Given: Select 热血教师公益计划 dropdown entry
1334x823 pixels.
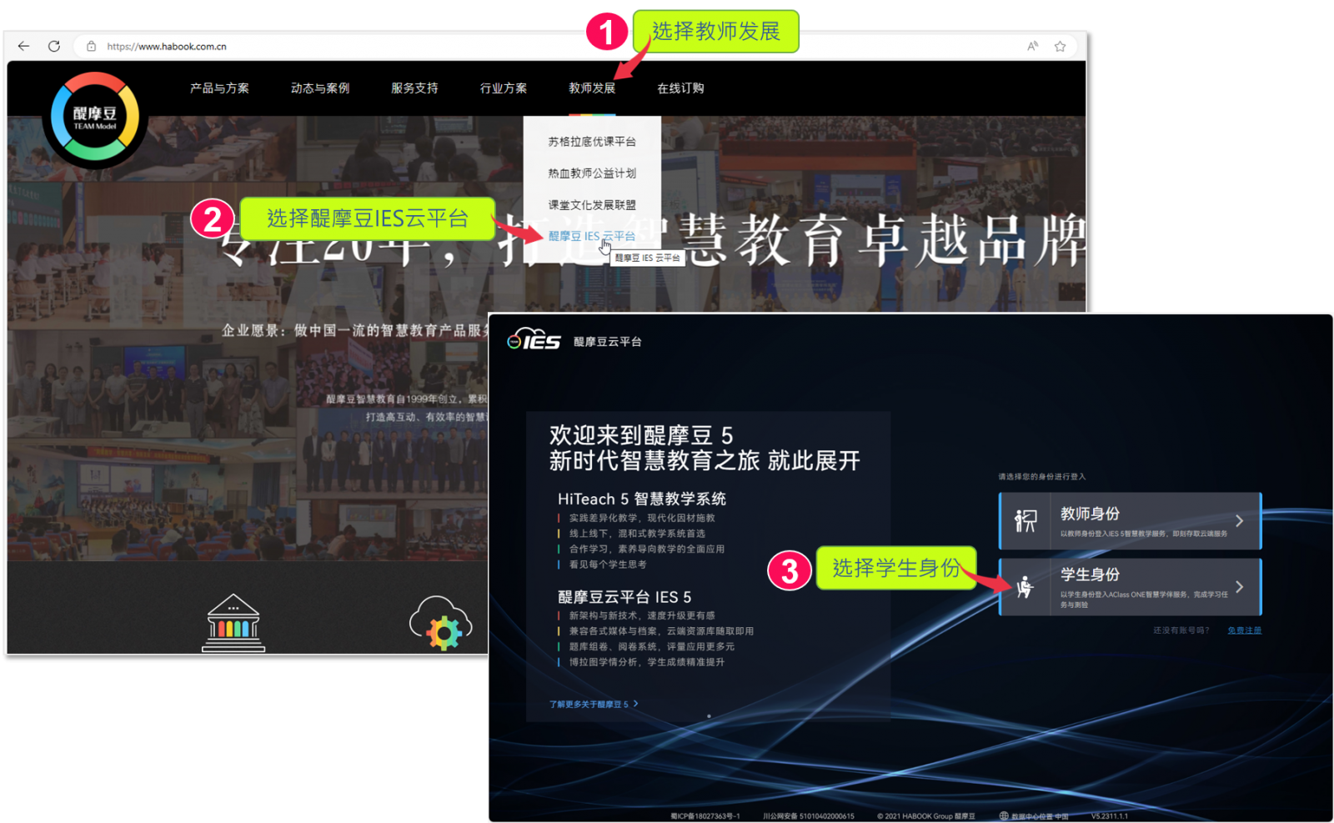Looking at the screenshot, I should (591, 173).
